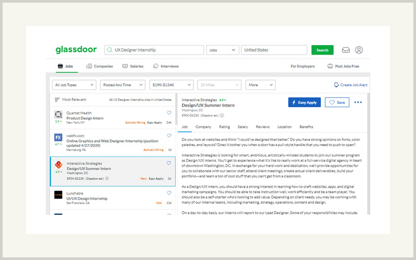
Task: Select the Company tab in detail pane
Action: (x=203, y=127)
